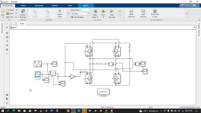The height and width of the screenshot is (113, 201).
Task: Click the Print icon
Action: (x=8, y=17)
